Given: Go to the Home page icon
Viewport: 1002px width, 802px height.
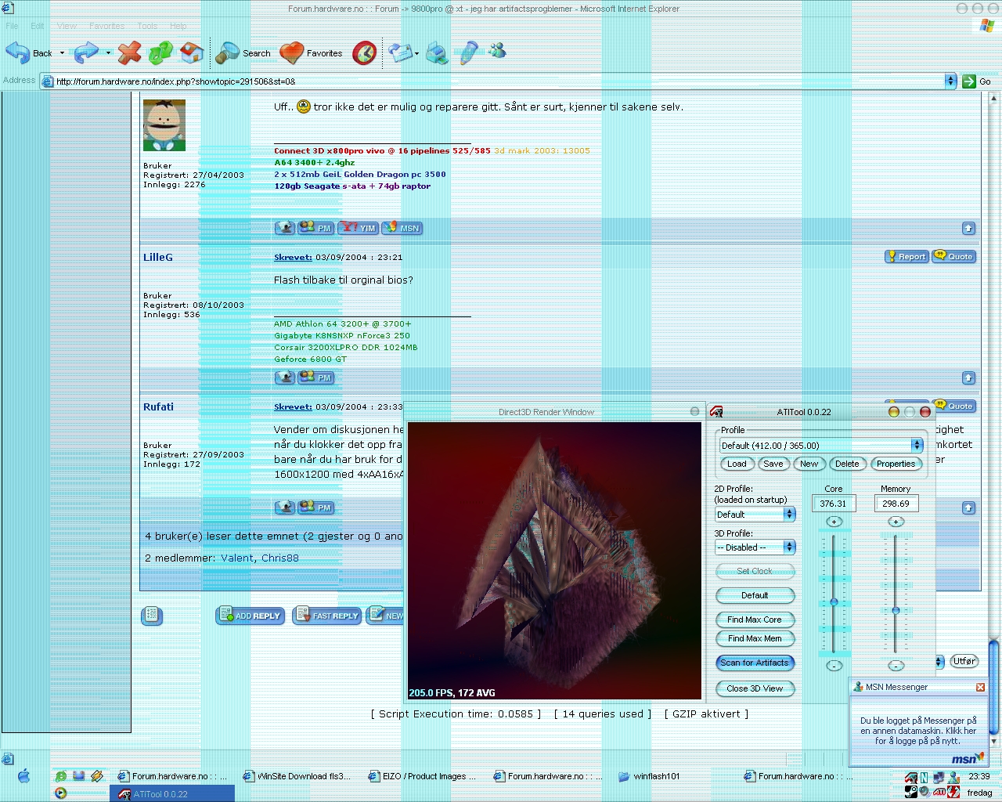Looking at the screenshot, I should point(192,52).
